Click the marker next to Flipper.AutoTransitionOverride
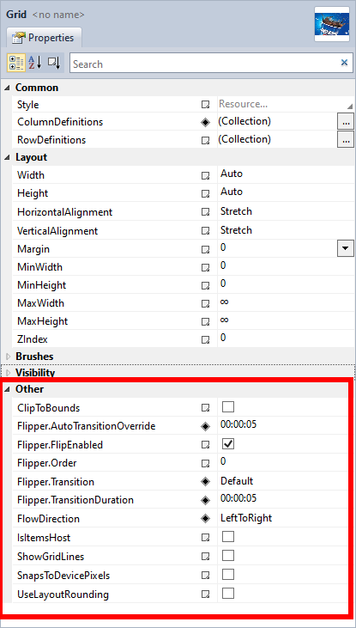 [x=205, y=427]
